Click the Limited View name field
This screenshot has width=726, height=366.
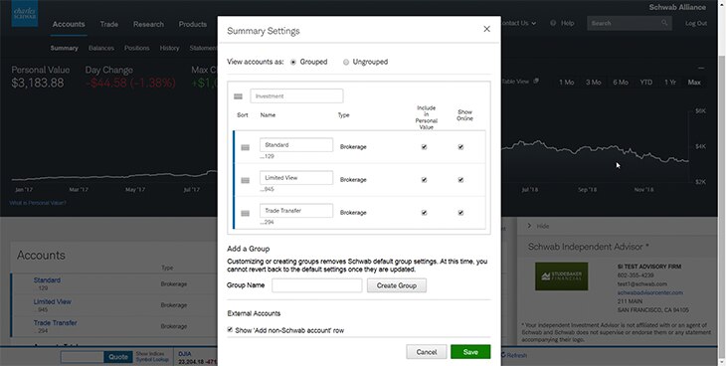coord(296,178)
